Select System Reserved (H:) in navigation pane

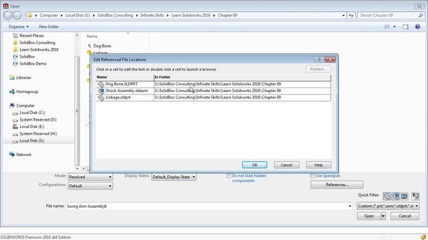pos(38,134)
